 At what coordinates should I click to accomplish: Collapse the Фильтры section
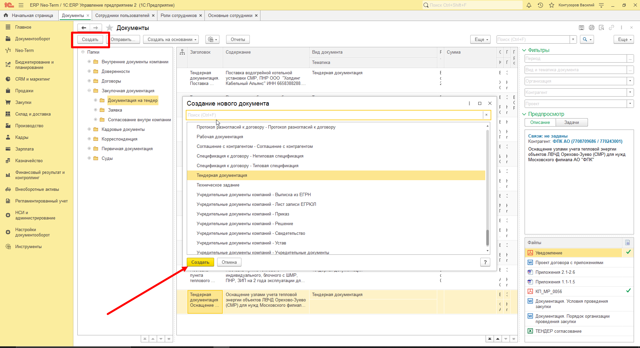tap(524, 50)
